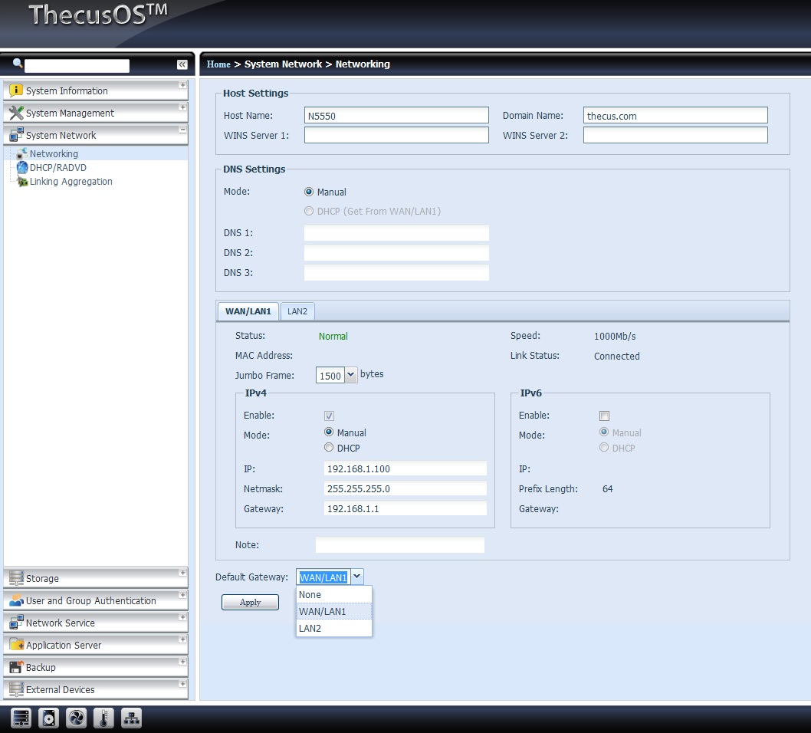Click the network status icon in the bottom bar
The height and width of the screenshot is (733, 811).
pos(132,718)
